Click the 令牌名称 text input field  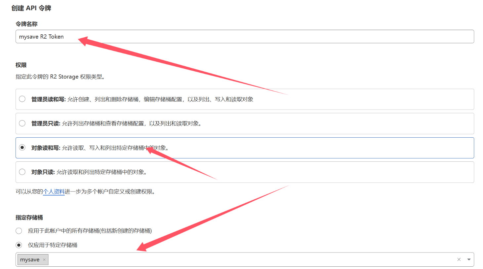coord(245,37)
